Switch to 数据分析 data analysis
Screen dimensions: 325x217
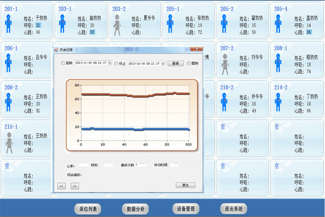pos(136,209)
